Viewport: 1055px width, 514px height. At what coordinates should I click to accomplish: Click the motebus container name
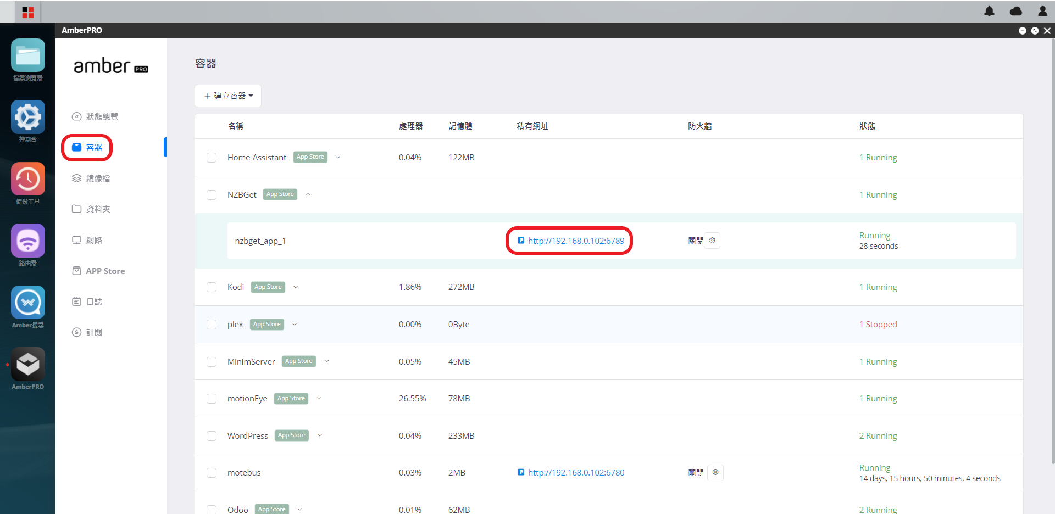[x=244, y=473]
